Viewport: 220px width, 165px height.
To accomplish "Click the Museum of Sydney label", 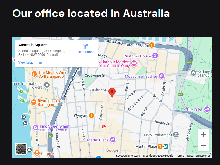I will coord(141,76).
